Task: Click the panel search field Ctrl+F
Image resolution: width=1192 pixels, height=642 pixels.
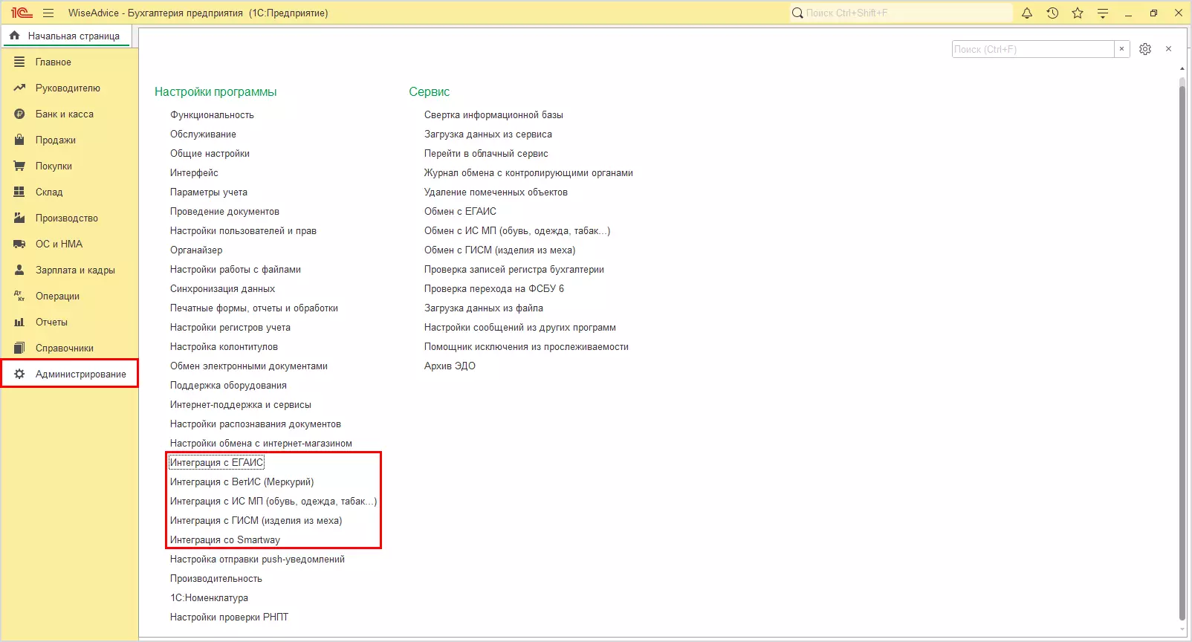Action: click(x=1033, y=49)
